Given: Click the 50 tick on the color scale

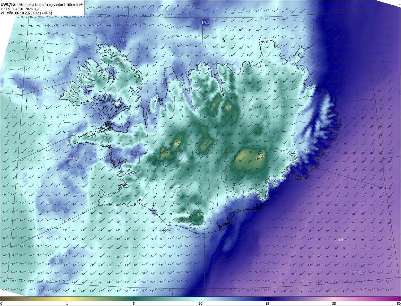Looking at the screenshot, I should point(398,303).
